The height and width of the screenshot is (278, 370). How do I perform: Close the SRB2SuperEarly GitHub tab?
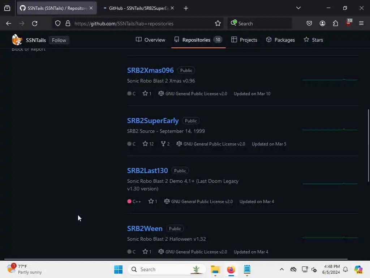(x=172, y=8)
